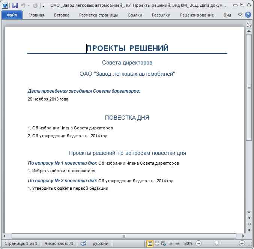Click the ПРОЕКТЫ РЕШЕНИЙ document title

tap(127, 48)
